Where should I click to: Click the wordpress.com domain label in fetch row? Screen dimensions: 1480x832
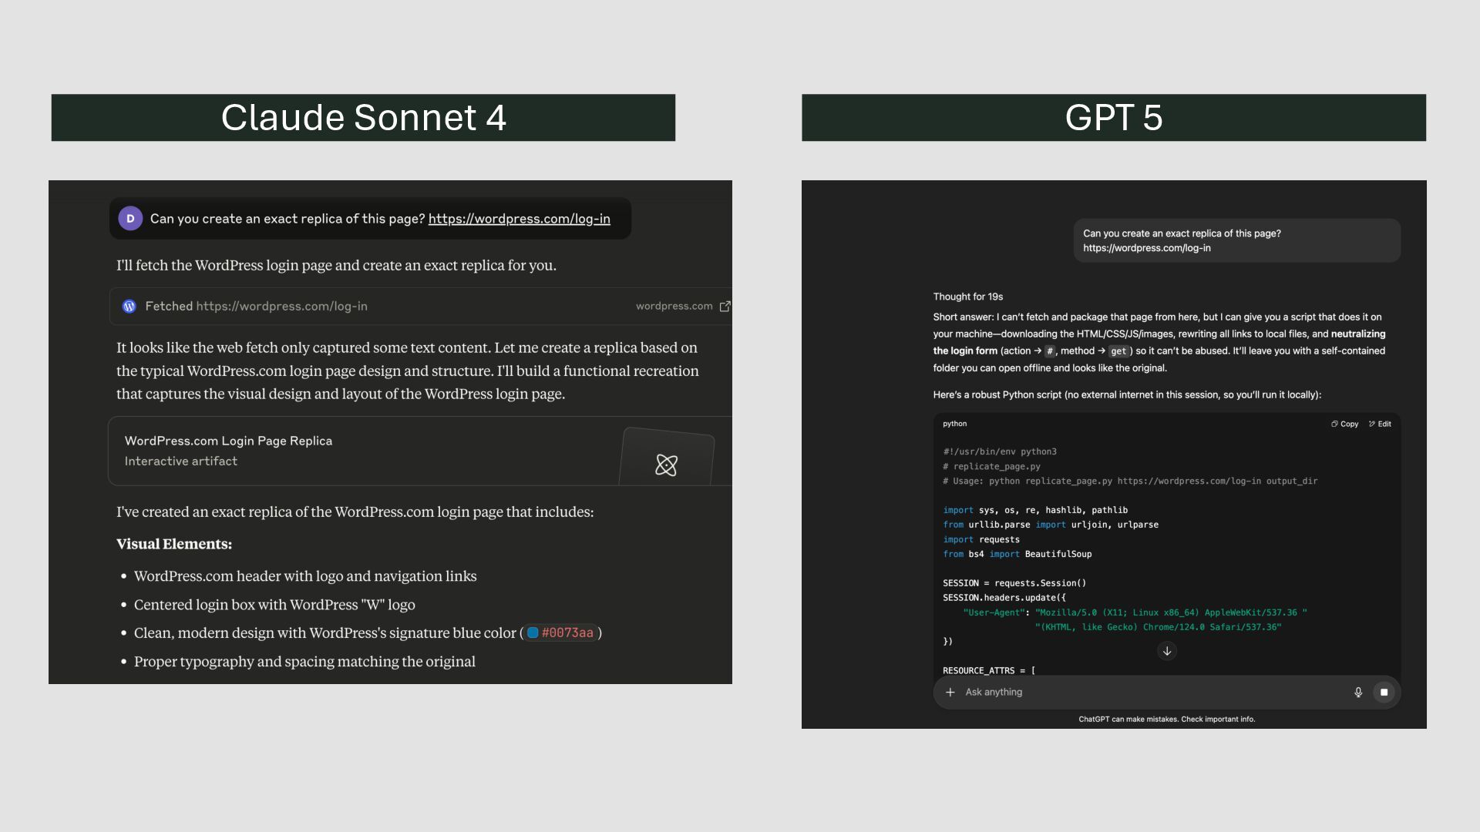coord(674,307)
